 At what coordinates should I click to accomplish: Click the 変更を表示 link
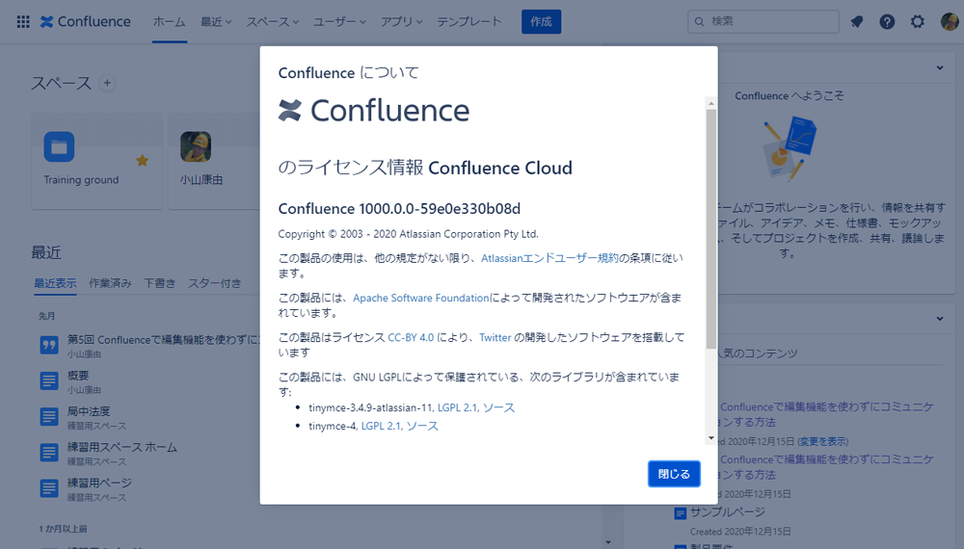tap(822, 441)
